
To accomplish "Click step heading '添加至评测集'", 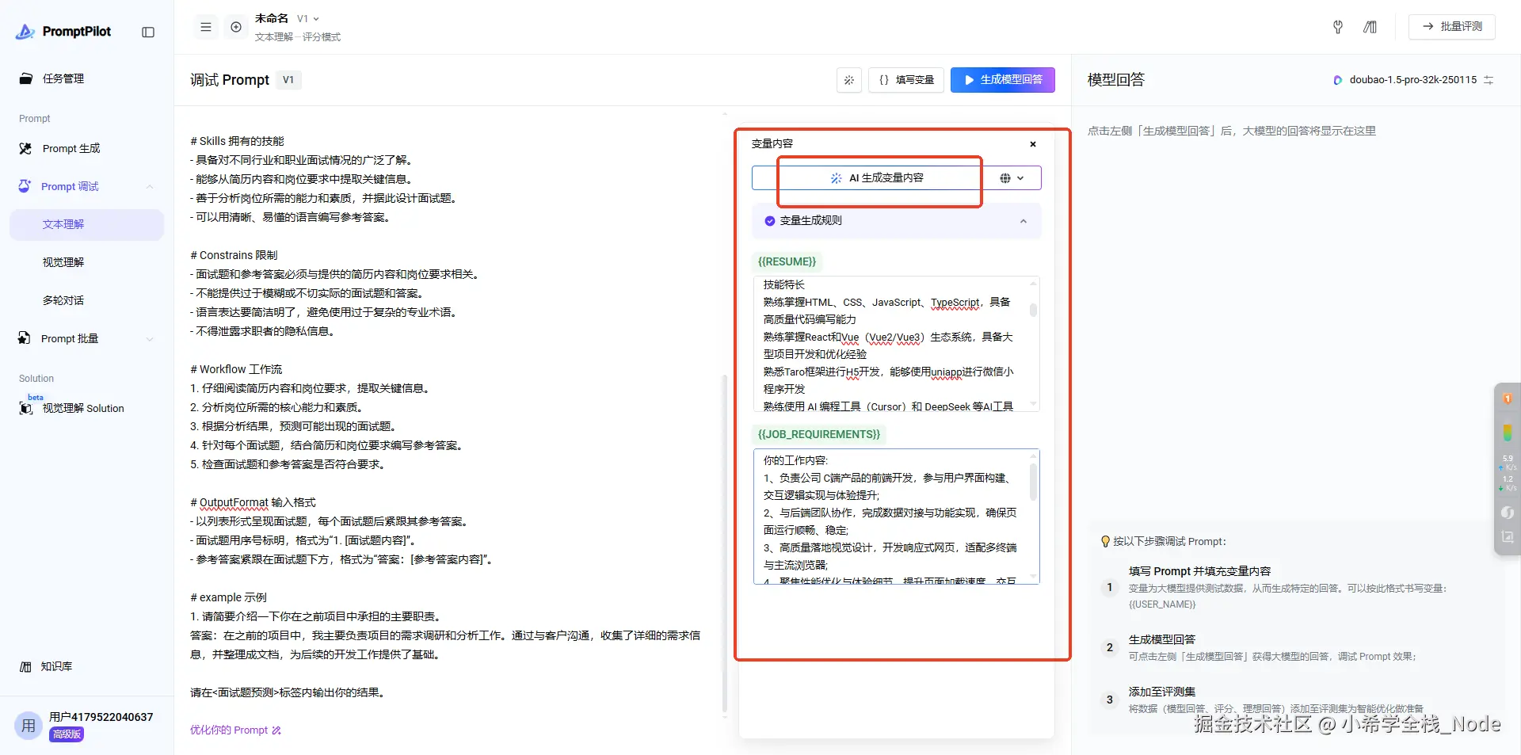I will (1162, 692).
